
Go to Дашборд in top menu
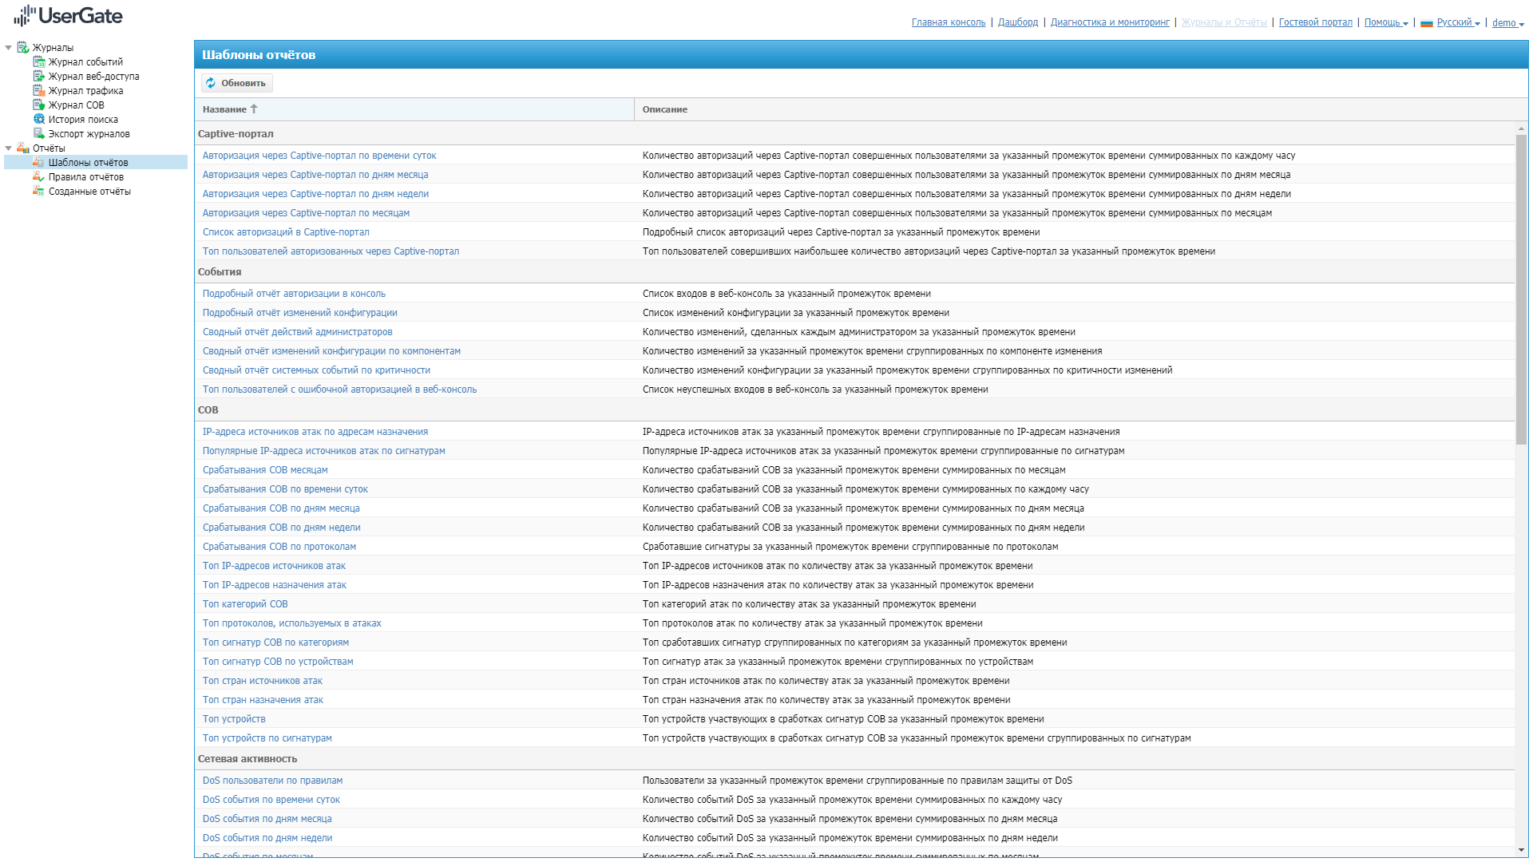pyautogui.click(x=1017, y=22)
